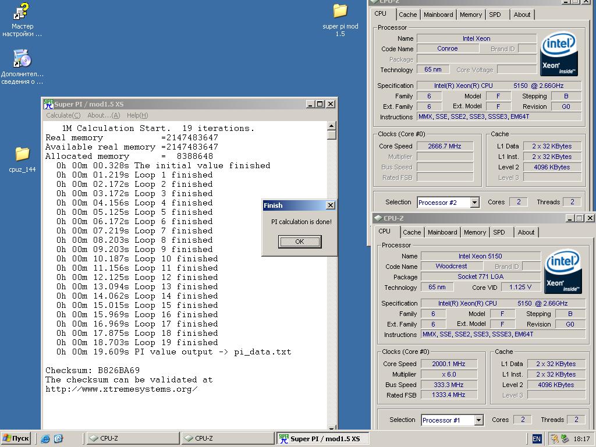The height and width of the screenshot is (447, 596).
Task: Click the Bus Speed value 333.3 MHz
Action: click(x=449, y=385)
